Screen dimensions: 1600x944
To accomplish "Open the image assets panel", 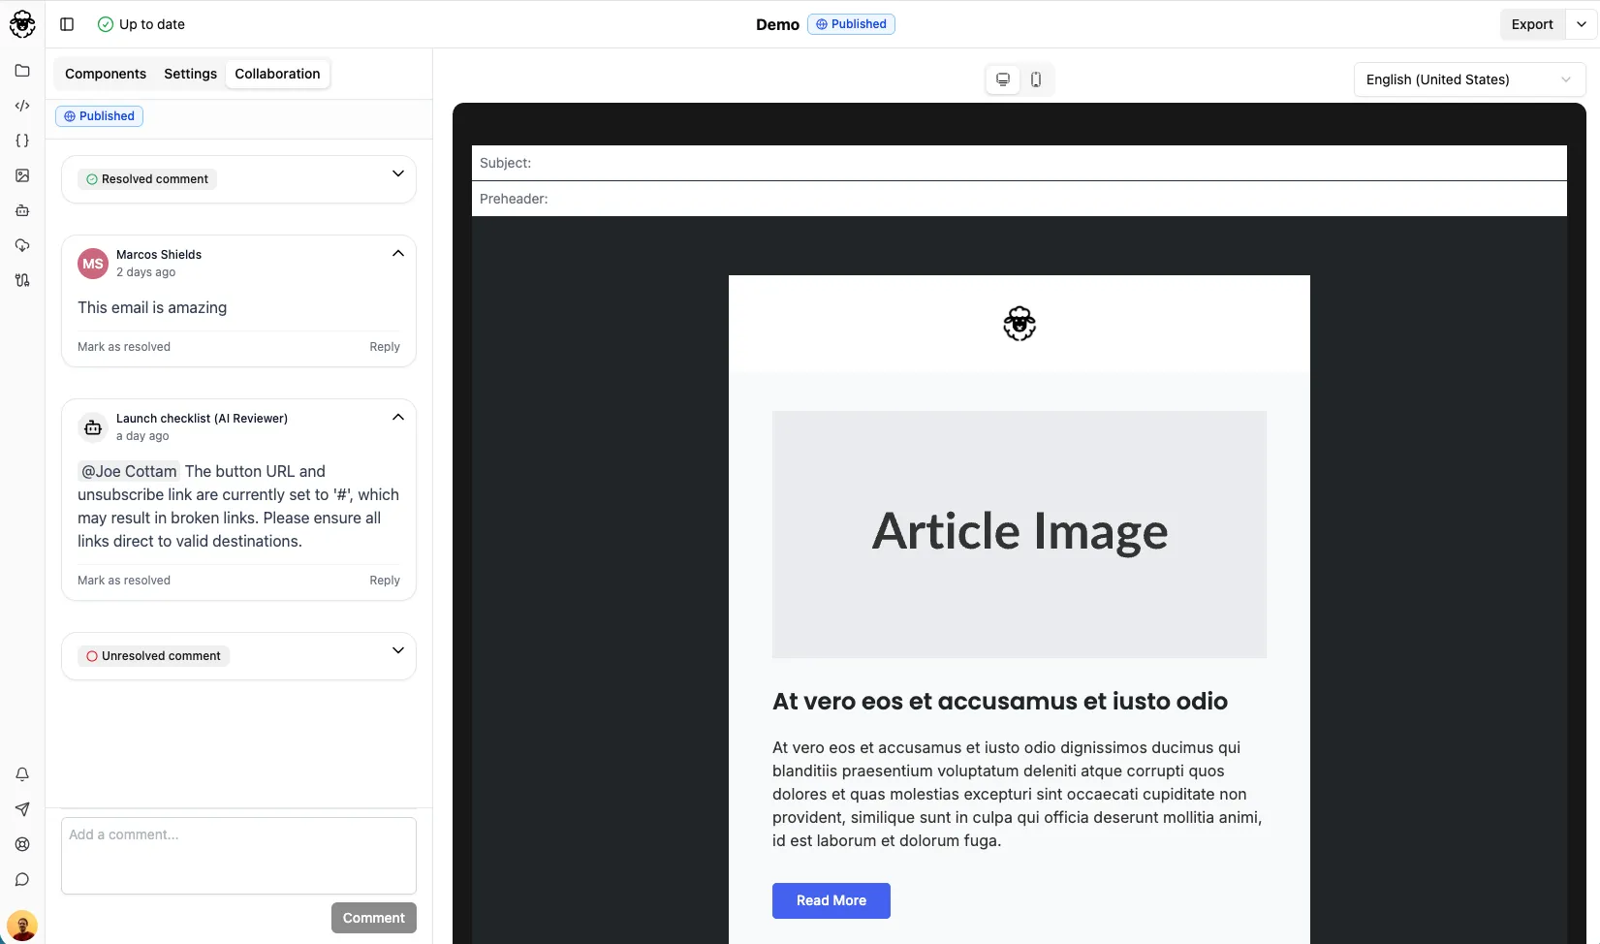I will tap(21, 175).
